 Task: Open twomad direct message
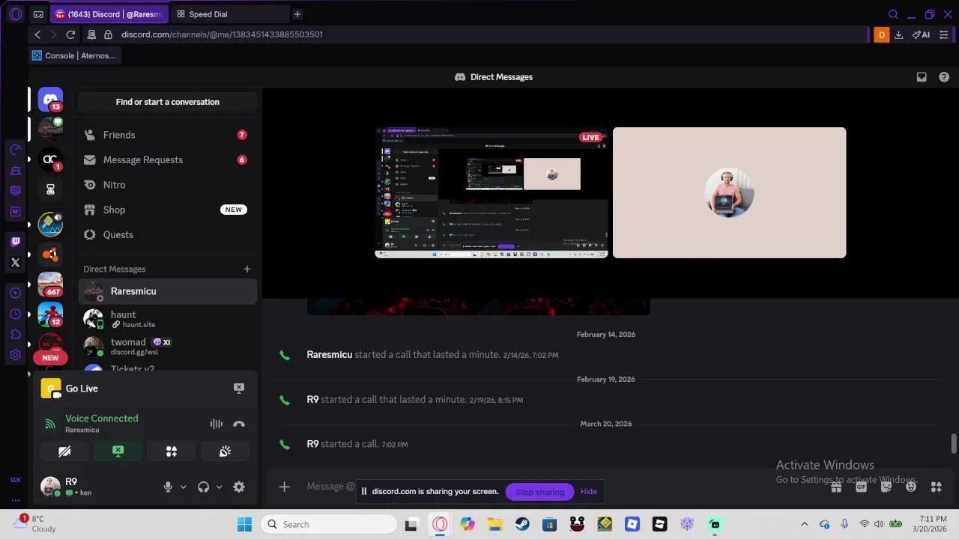click(x=168, y=346)
